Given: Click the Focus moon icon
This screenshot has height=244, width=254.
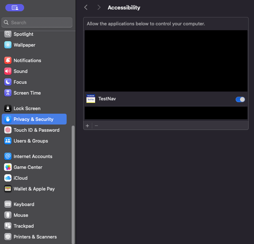Looking at the screenshot, I should [x=8, y=82].
